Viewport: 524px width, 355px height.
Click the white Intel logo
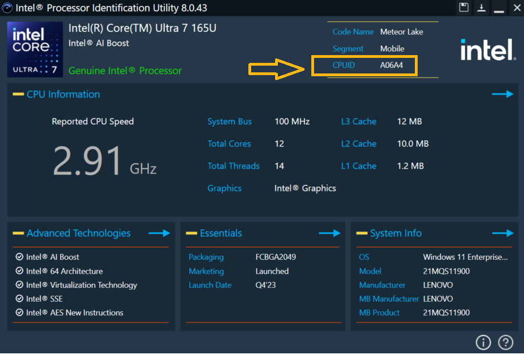pyautogui.click(x=488, y=50)
